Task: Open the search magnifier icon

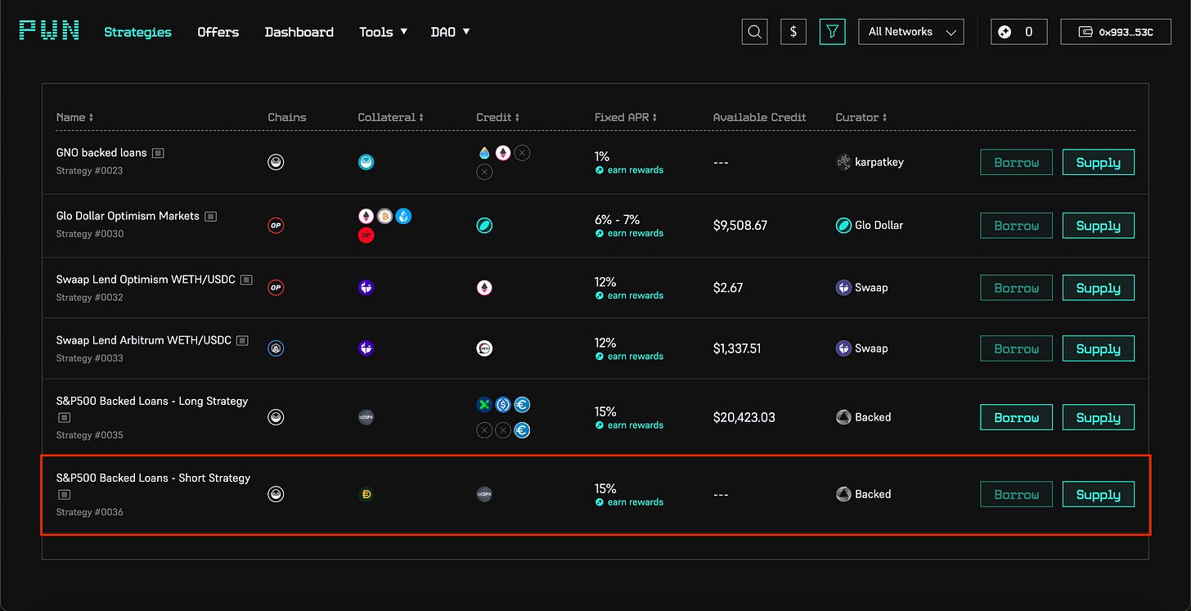Action: (754, 31)
